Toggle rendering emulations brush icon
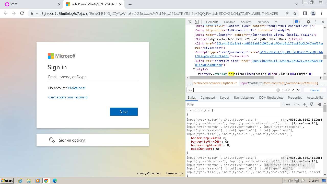 pos(312,104)
